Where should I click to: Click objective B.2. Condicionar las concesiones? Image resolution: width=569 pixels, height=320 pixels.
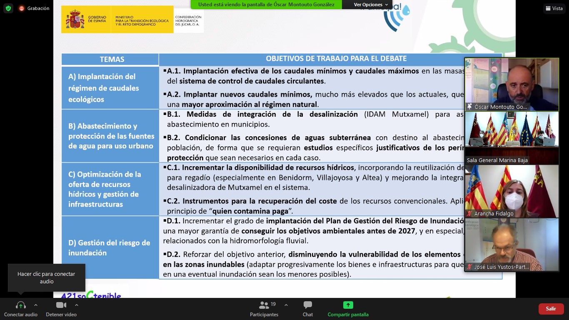(x=314, y=147)
